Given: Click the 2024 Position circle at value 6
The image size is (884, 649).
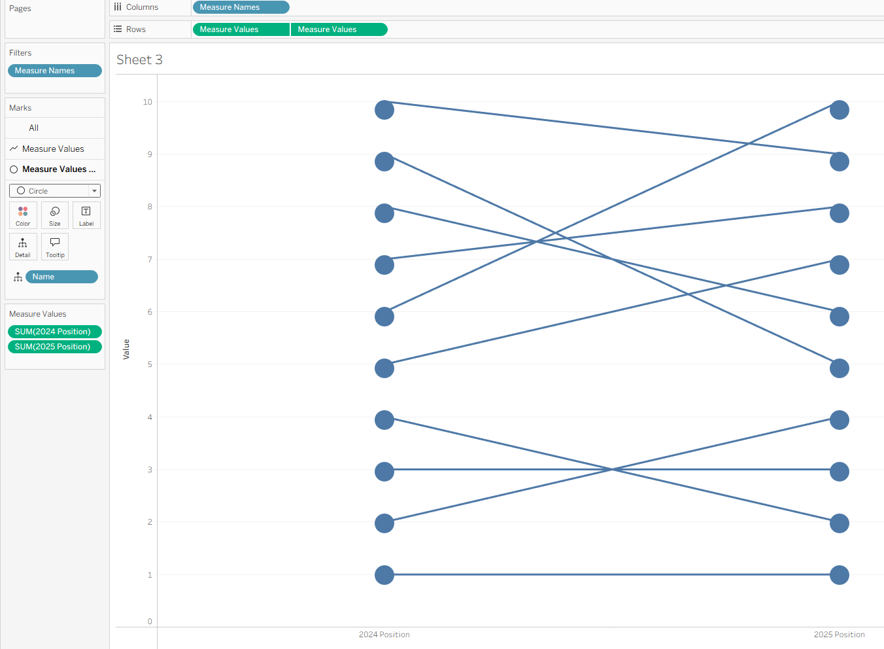Looking at the screenshot, I should (x=384, y=317).
